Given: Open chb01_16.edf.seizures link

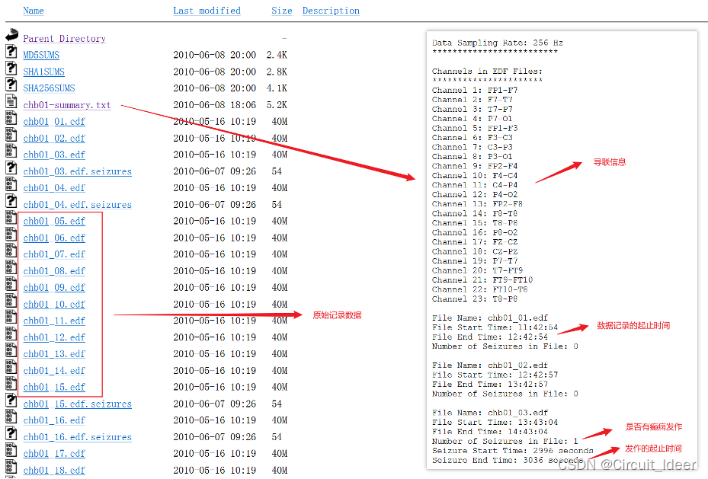Looking at the screenshot, I should (77, 437).
